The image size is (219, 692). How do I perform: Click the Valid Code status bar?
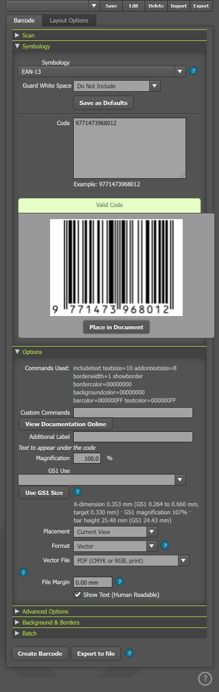coord(109,205)
